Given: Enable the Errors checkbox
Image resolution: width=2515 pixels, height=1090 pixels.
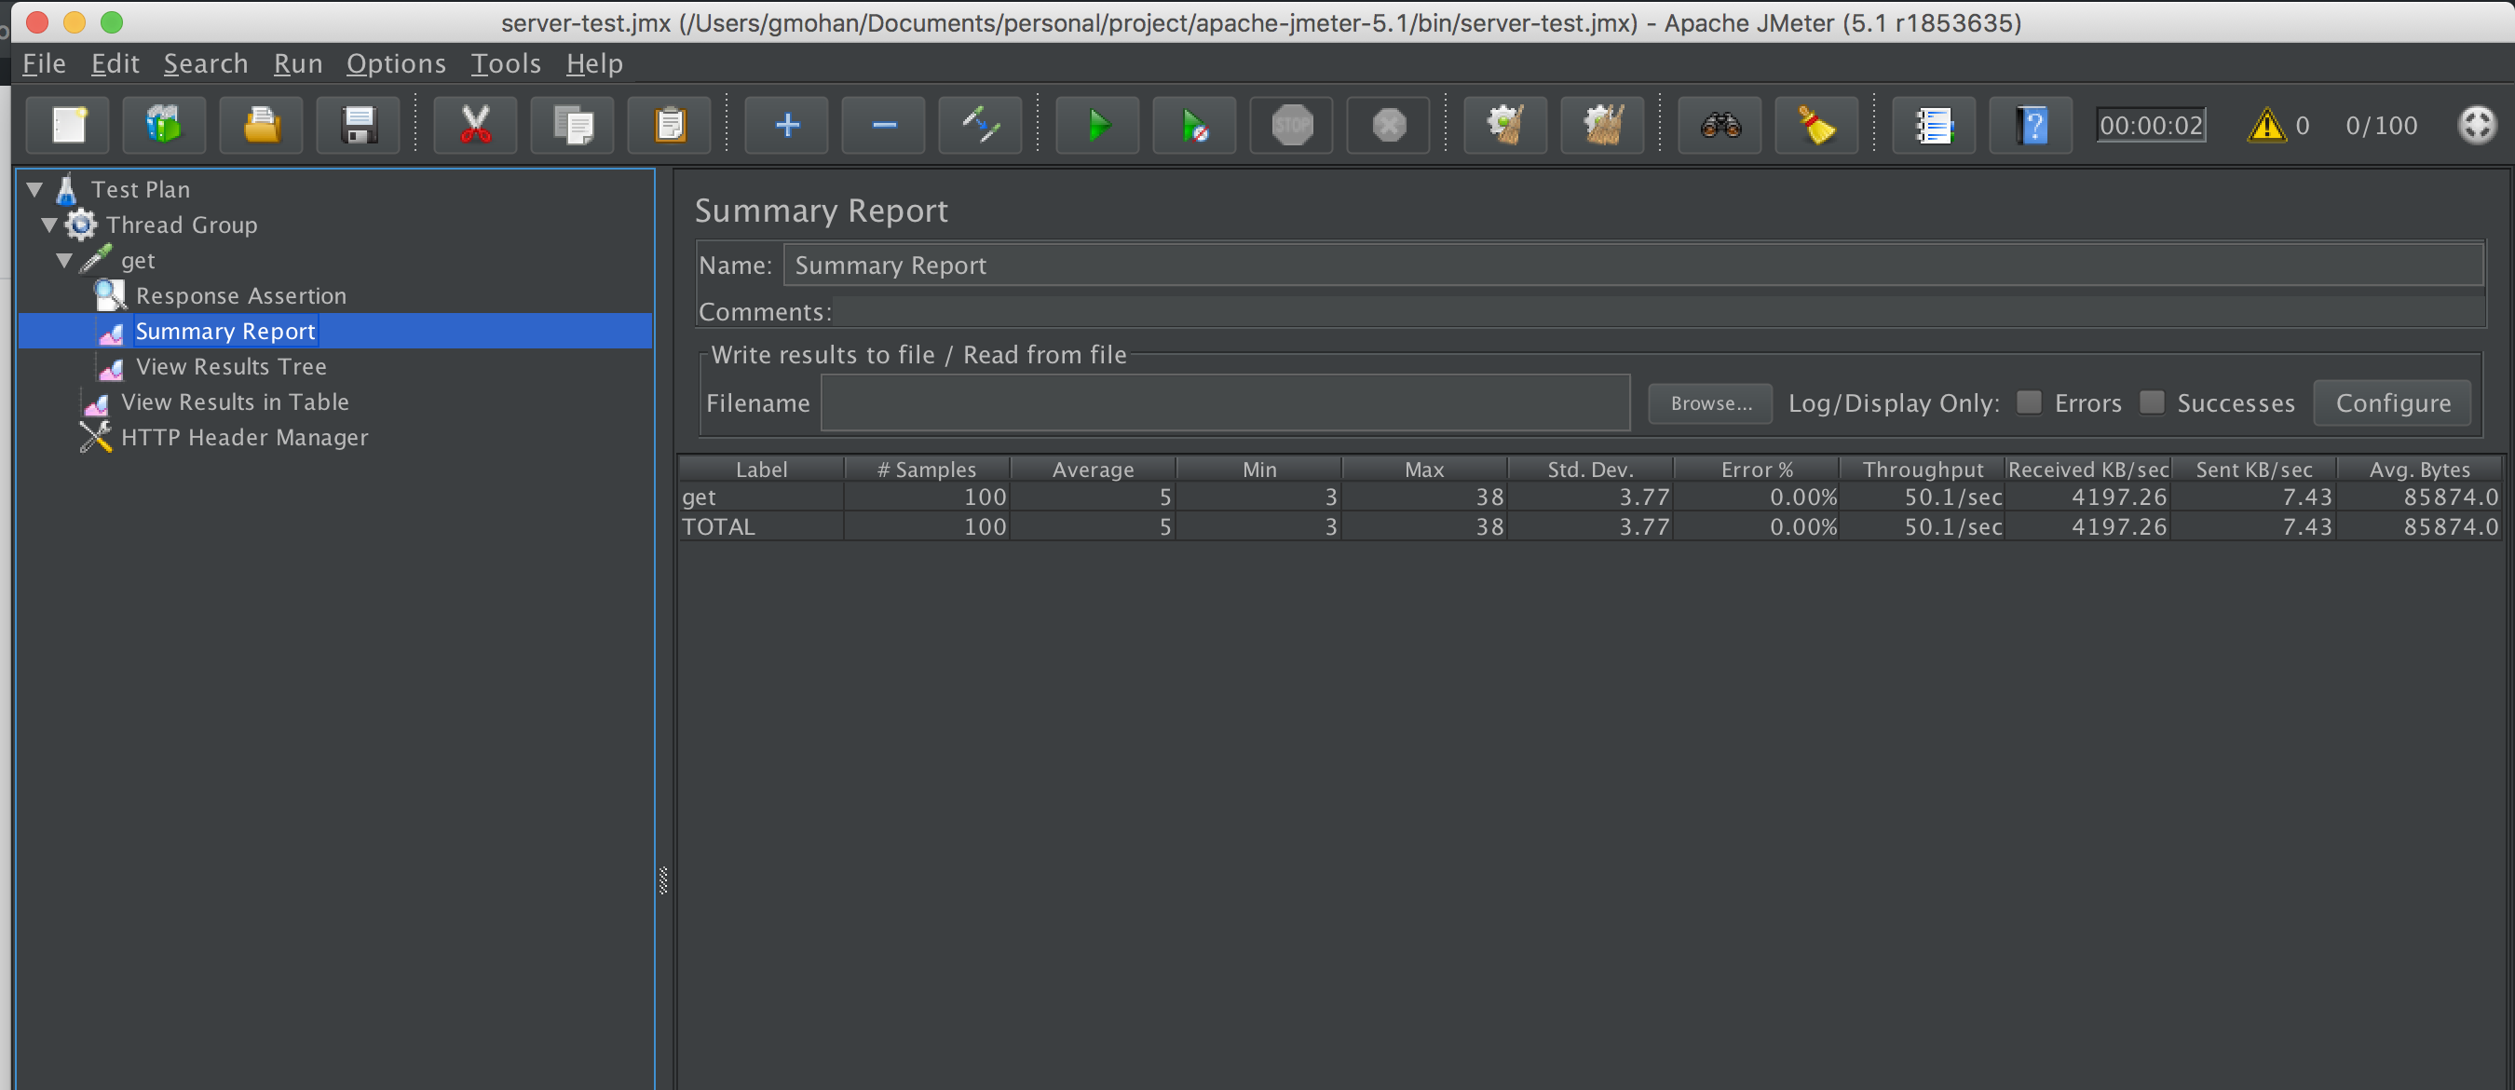Looking at the screenshot, I should (x=2029, y=402).
